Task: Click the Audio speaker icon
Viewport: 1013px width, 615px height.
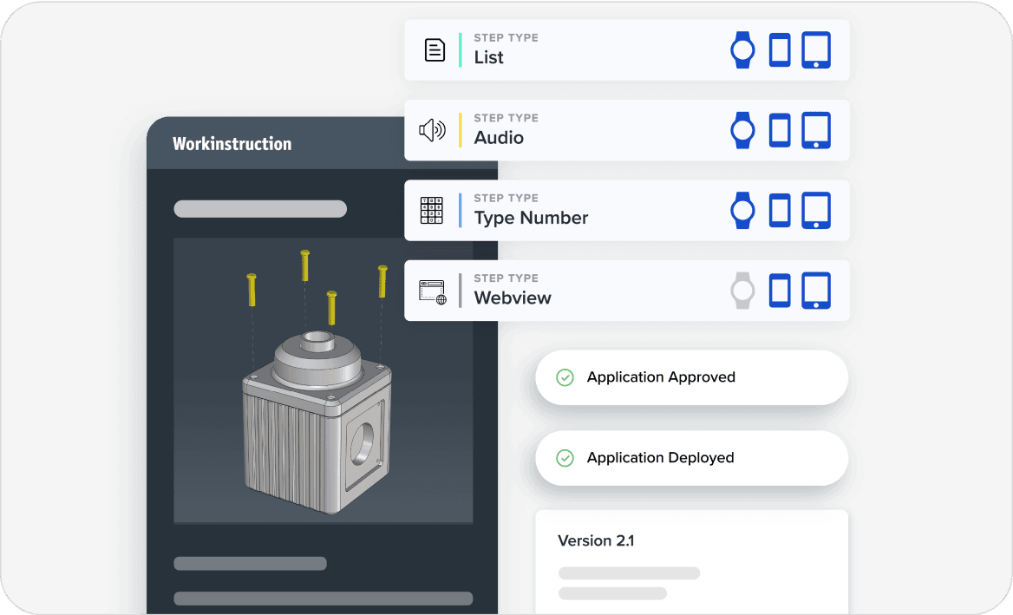Action: (432, 130)
